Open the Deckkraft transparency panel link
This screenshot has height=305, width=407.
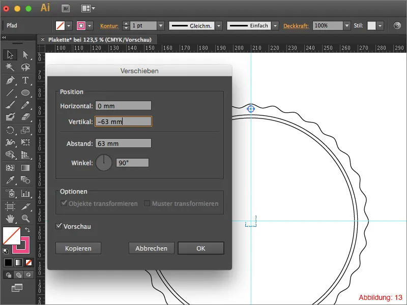[296, 26]
